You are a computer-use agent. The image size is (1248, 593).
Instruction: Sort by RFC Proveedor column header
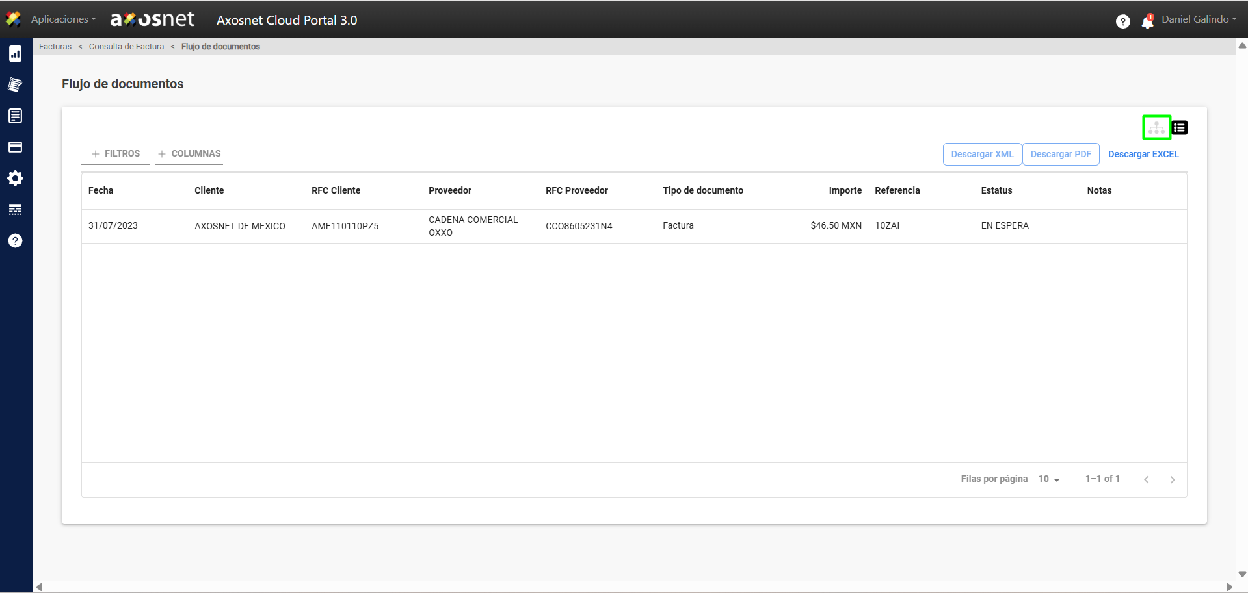pyautogui.click(x=577, y=190)
